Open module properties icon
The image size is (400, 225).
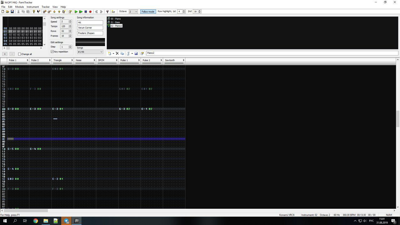click(70, 12)
